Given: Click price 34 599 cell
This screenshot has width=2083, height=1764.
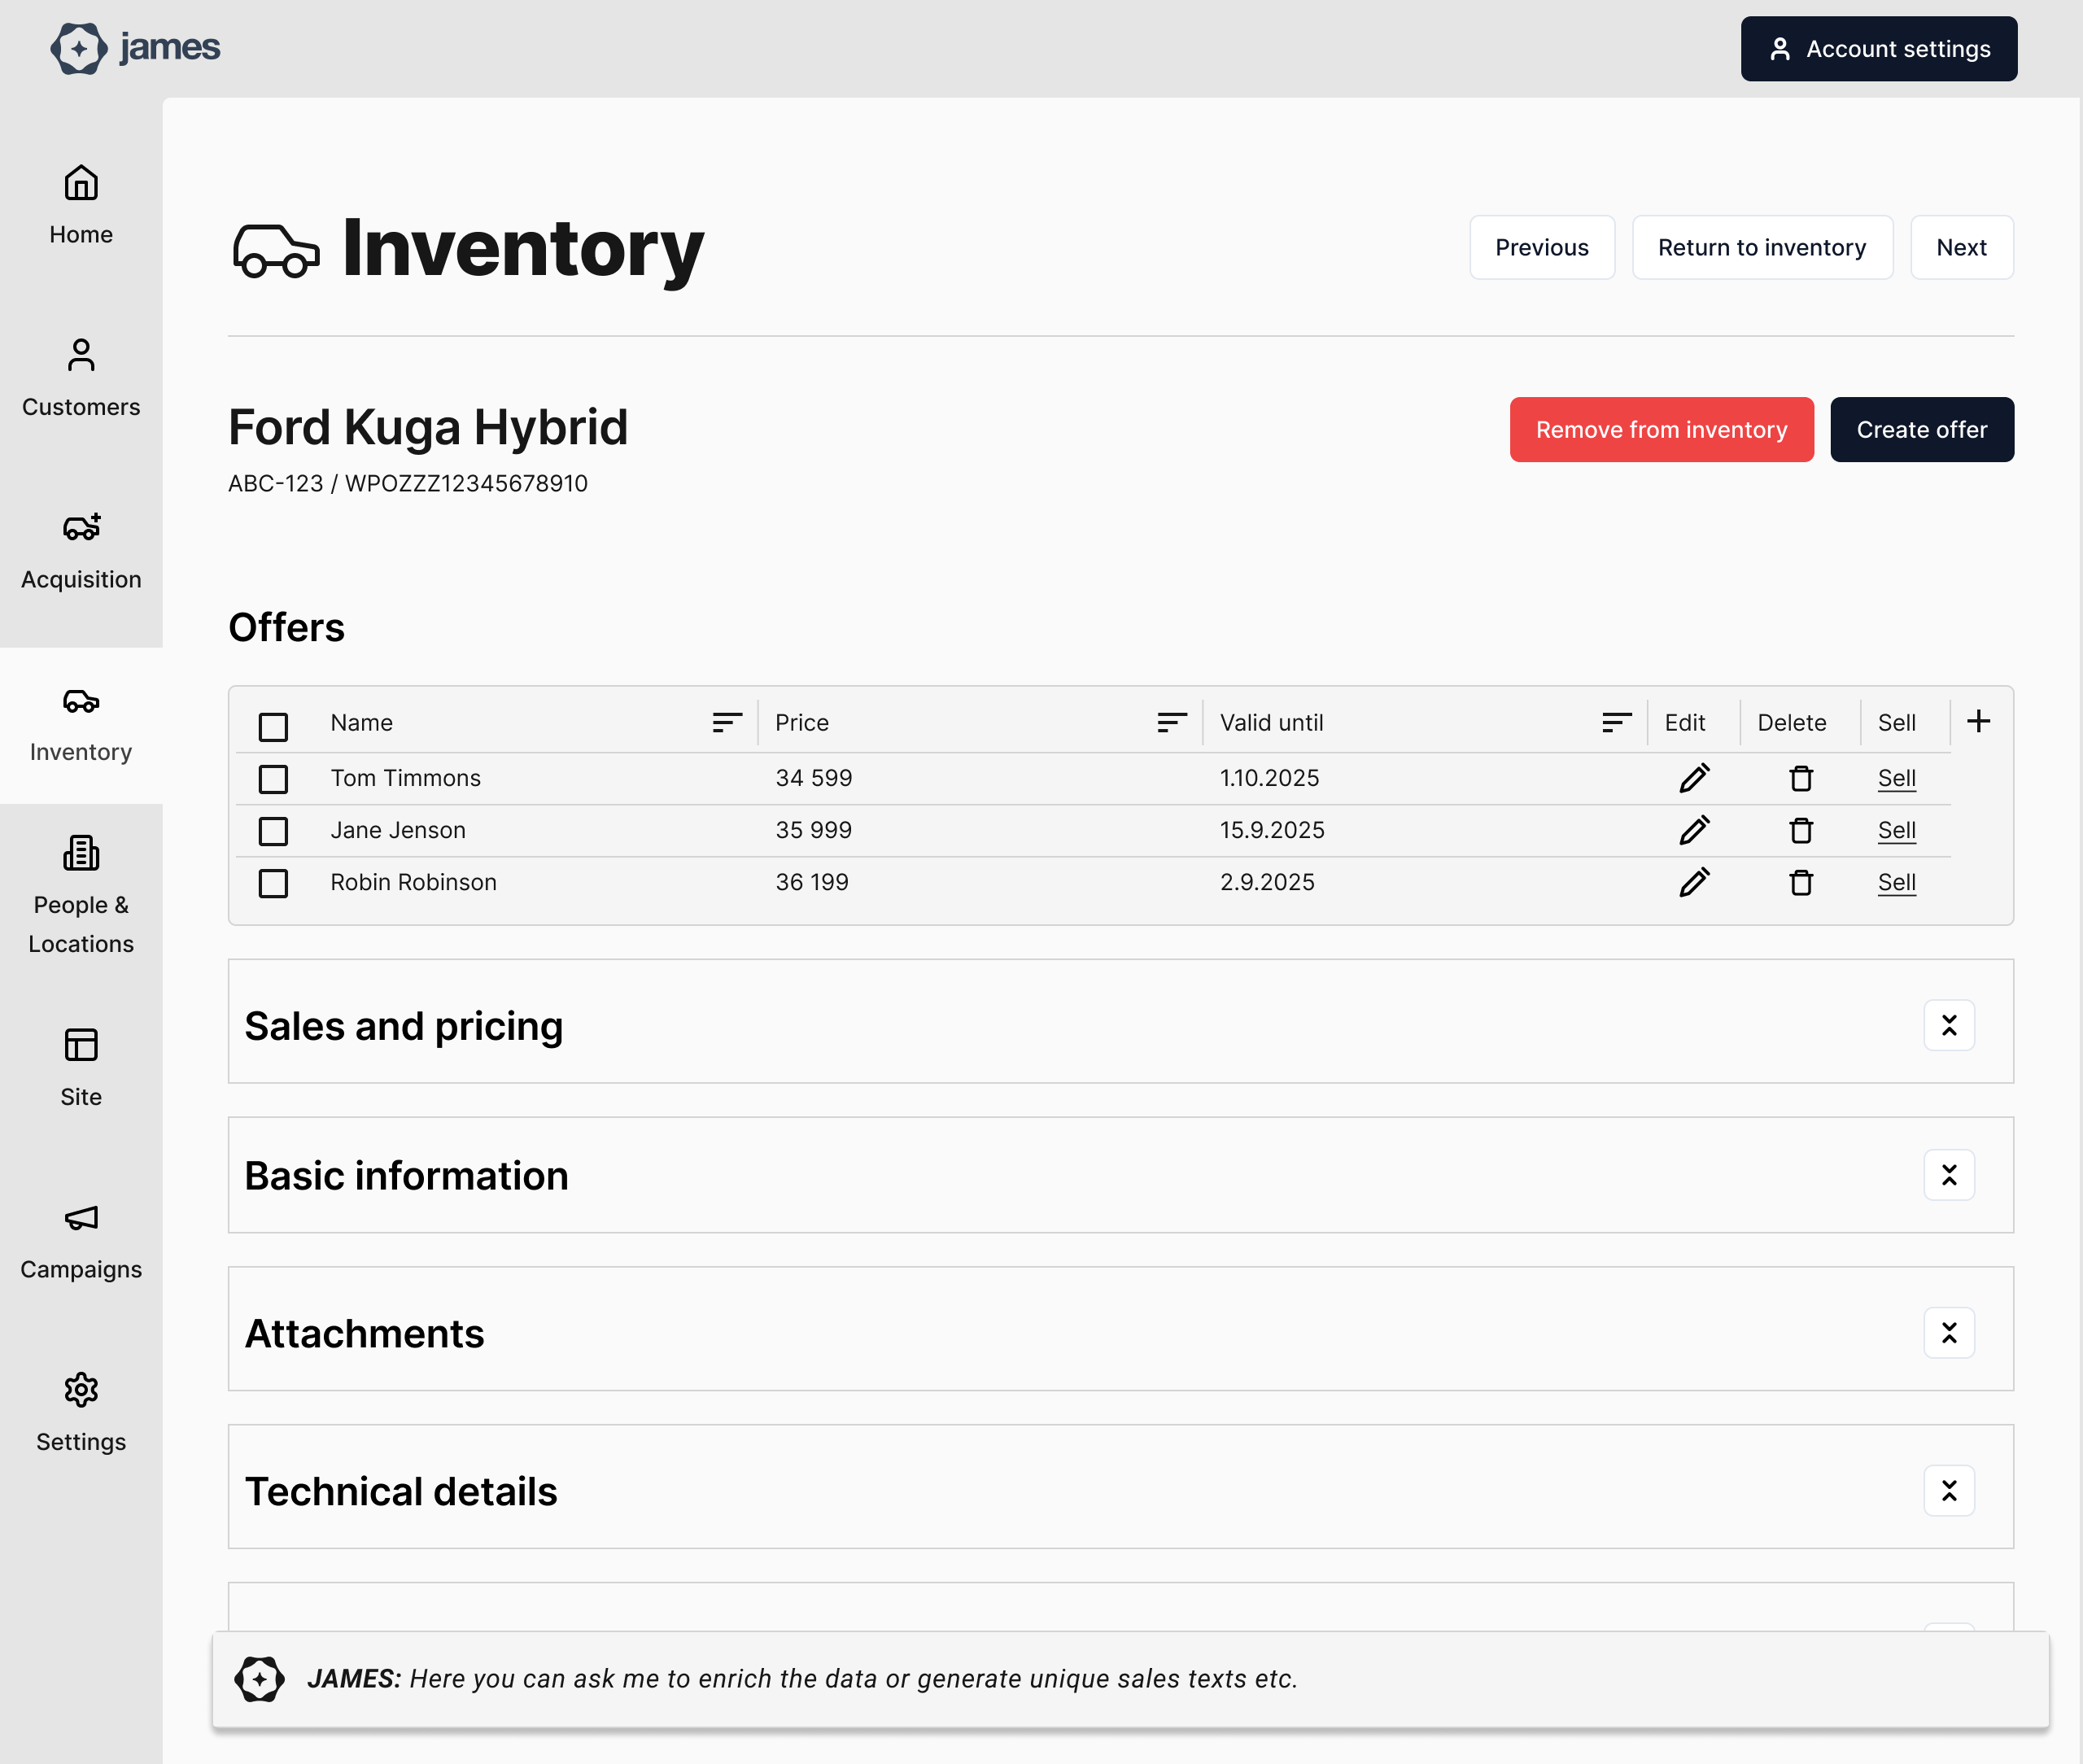Looking at the screenshot, I should [813, 778].
